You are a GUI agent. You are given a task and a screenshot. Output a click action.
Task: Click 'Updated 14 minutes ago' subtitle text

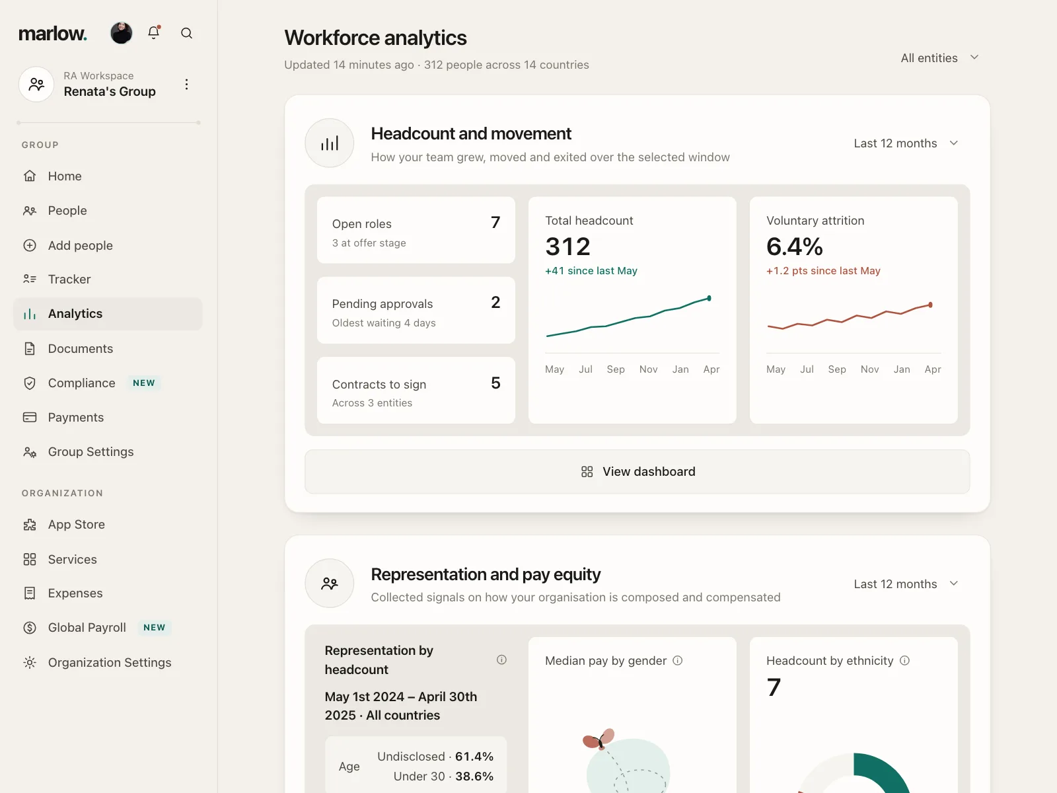(349, 65)
